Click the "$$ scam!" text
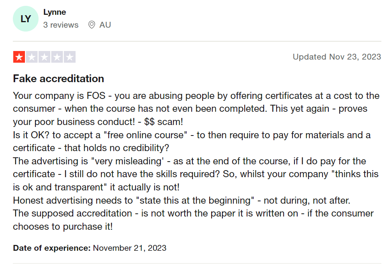Viewport: 388px width, 264px height. tap(163, 122)
